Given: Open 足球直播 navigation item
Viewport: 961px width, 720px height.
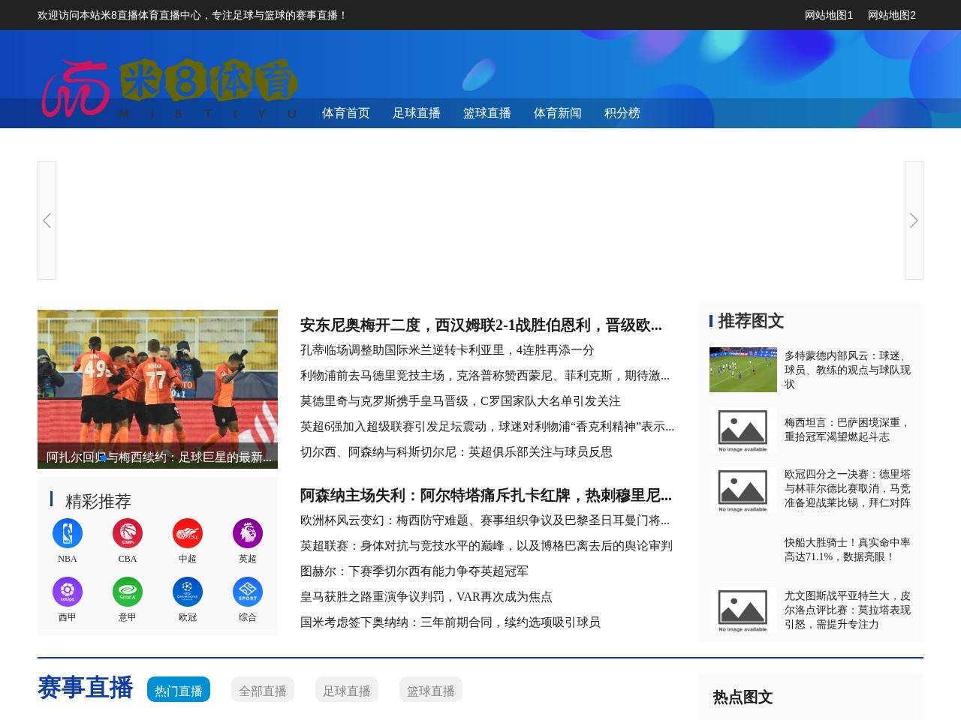Looking at the screenshot, I should coord(417,113).
